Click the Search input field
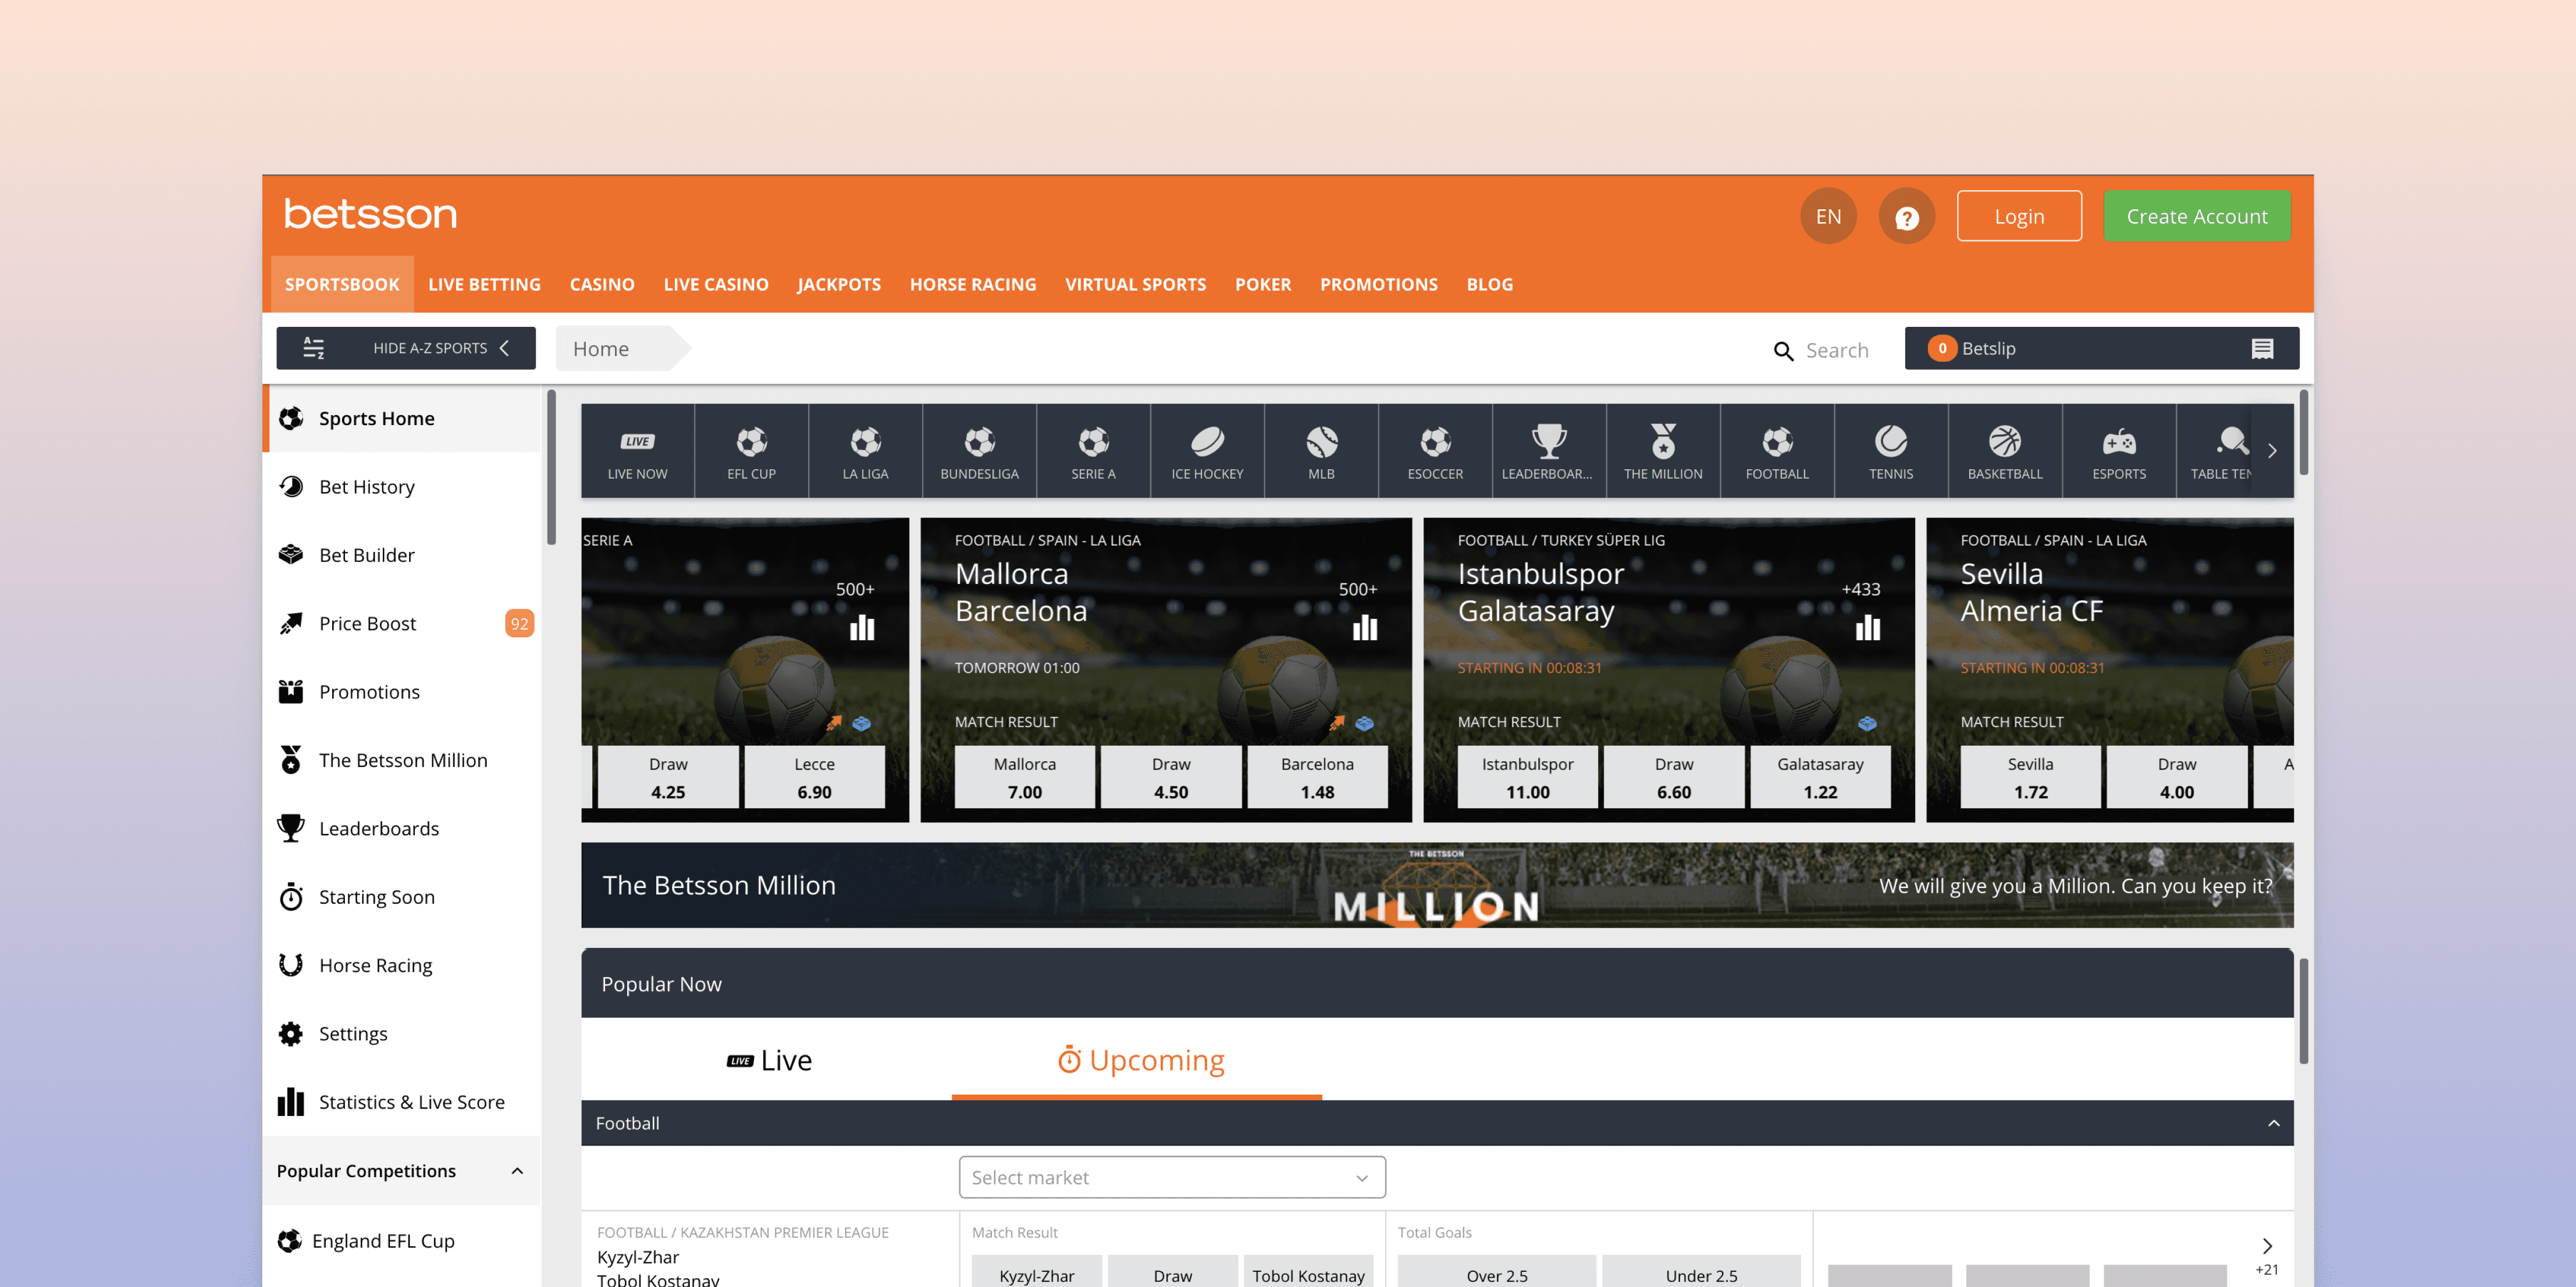Screen dimensions: 2576x1287 click(1836, 351)
